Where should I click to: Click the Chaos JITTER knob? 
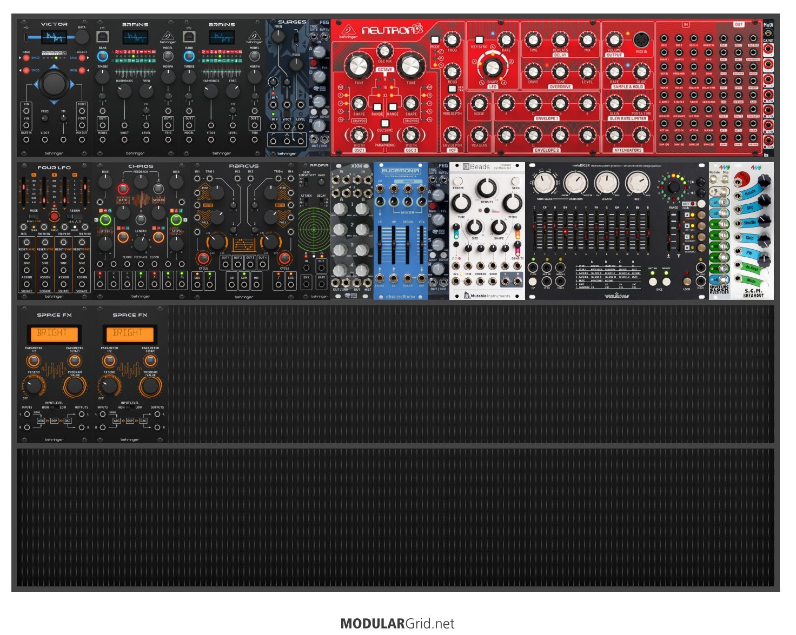[x=105, y=243]
